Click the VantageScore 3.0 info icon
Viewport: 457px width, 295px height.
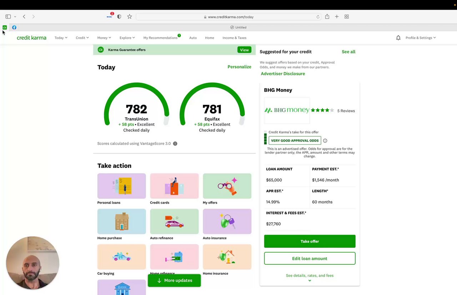coord(175,144)
